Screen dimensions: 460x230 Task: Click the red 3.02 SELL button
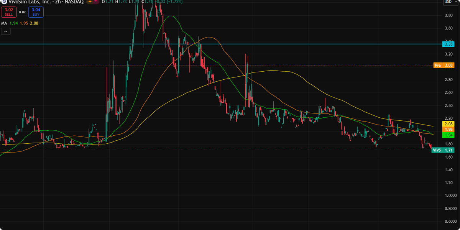pos(8,12)
